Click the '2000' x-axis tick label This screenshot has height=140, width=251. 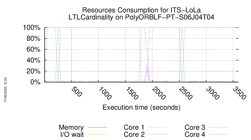(x=159, y=93)
